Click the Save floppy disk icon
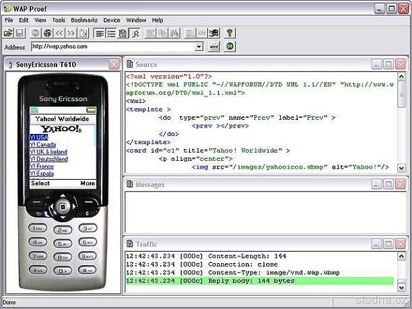The image size is (412, 309). tap(20, 33)
